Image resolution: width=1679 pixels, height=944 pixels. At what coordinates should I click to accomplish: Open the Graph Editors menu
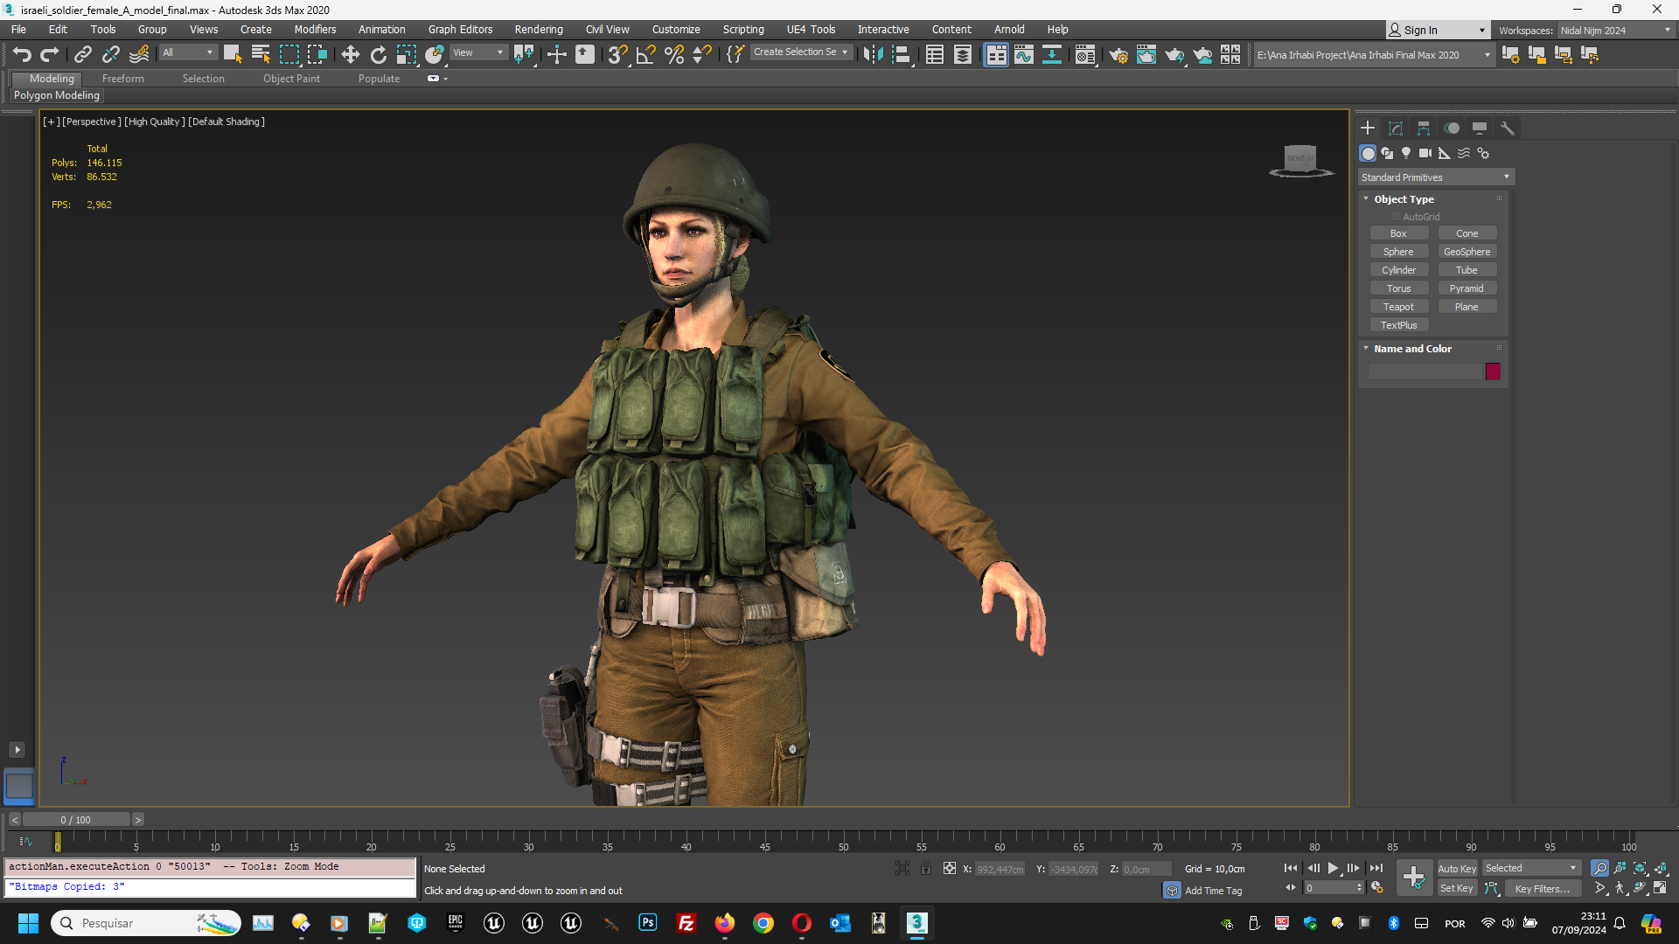tap(460, 30)
